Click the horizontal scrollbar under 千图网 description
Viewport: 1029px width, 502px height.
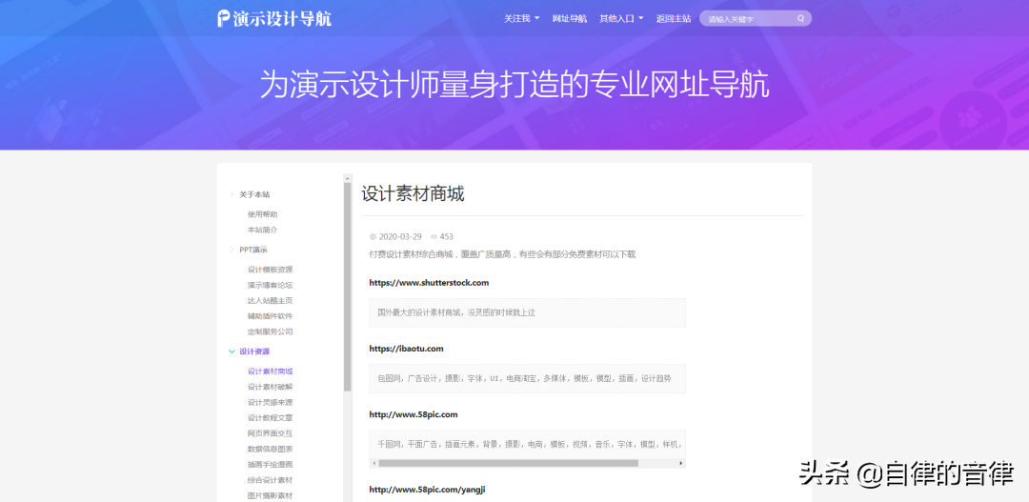(508, 463)
